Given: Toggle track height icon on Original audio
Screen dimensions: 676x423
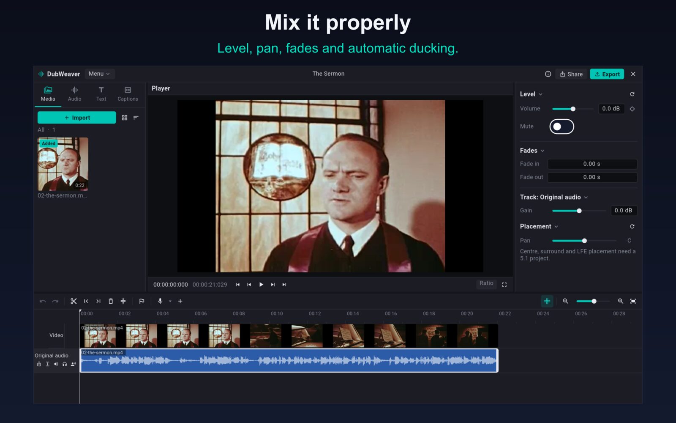Looking at the screenshot, I should click(47, 364).
